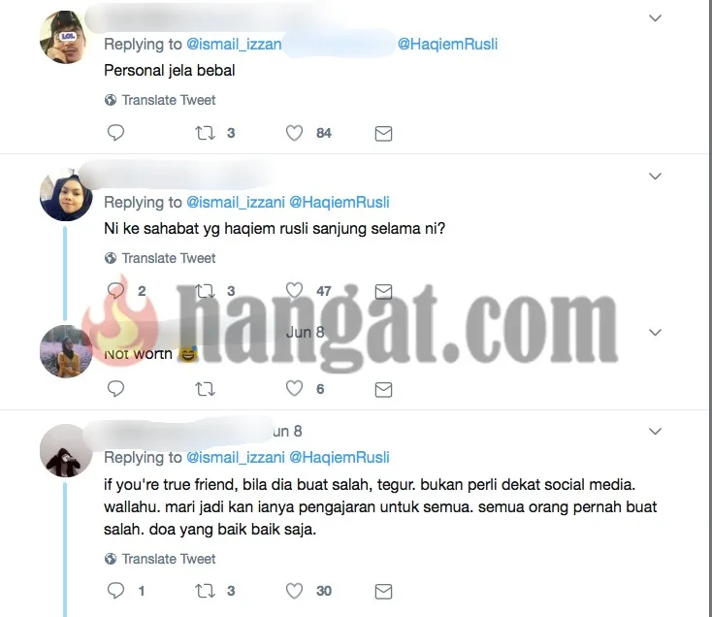Retweet the 'Personal jela bebal' tweet
Image resolution: width=712 pixels, height=617 pixels.
(x=205, y=133)
